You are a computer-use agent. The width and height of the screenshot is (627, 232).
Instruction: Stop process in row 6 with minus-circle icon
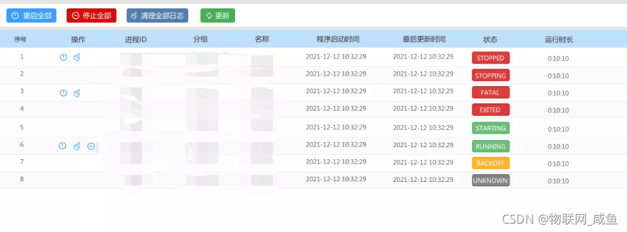91,147
